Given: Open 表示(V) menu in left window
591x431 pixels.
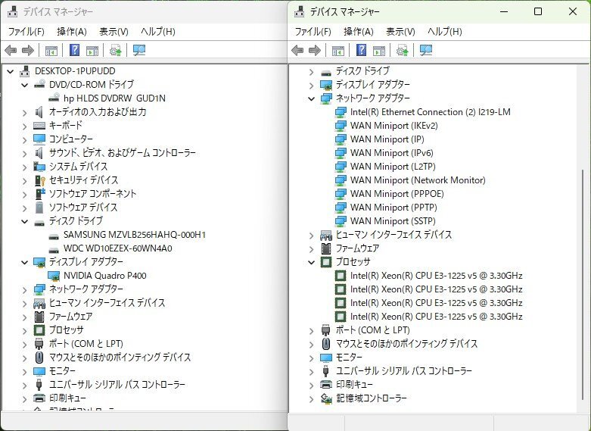Looking at the screenshot, I should 114,32.
